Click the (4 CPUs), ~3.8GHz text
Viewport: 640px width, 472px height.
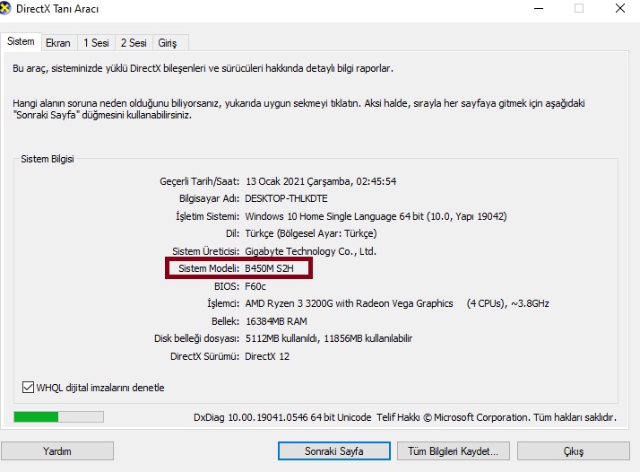pyautogui.click(x=507, y=303)
